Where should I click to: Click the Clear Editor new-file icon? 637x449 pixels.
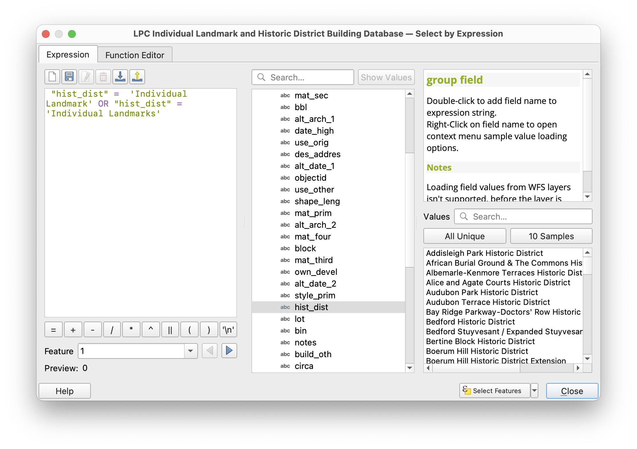[52, 77]
